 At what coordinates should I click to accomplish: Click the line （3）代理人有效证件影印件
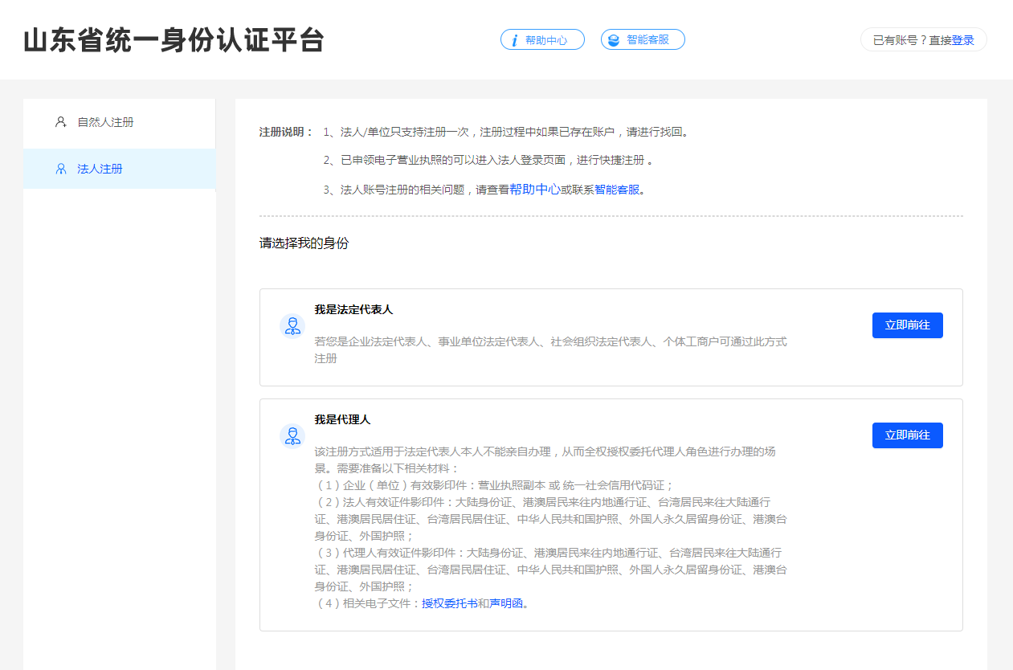coord(551,570)
